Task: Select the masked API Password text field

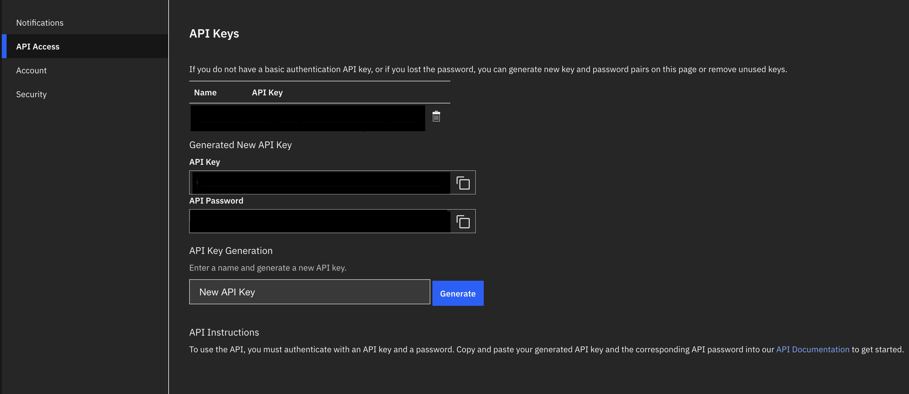Action: [x=320, y=221]
